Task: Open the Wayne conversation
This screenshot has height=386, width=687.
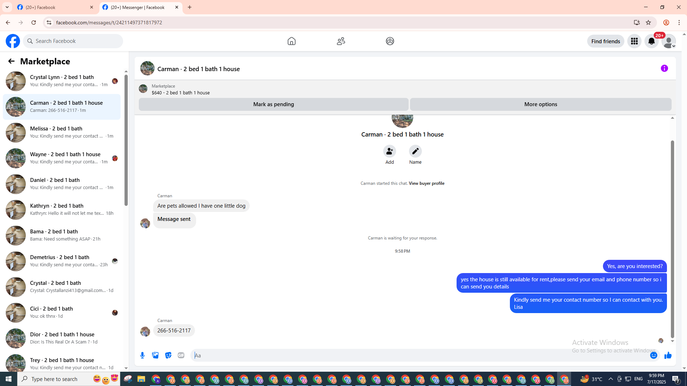Action: [x=62, y=158]
